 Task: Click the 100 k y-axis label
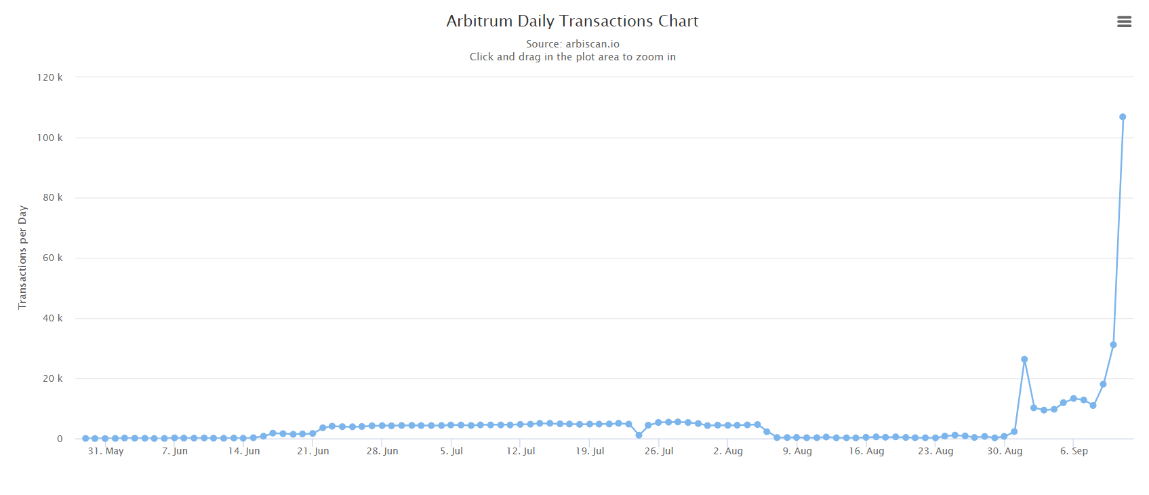[50, 138]
